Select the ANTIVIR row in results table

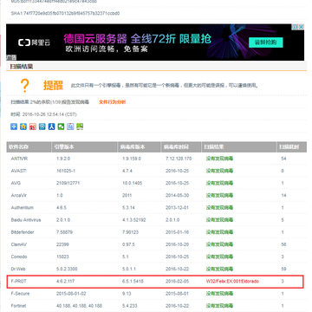(156, 159)
